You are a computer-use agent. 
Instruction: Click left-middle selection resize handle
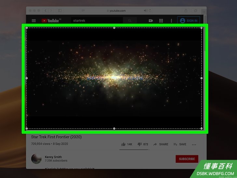pos(27,78)
